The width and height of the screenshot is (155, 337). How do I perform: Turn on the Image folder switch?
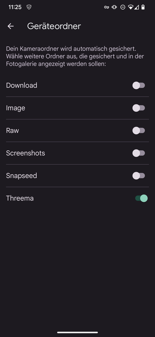click(x=139, y=108)
